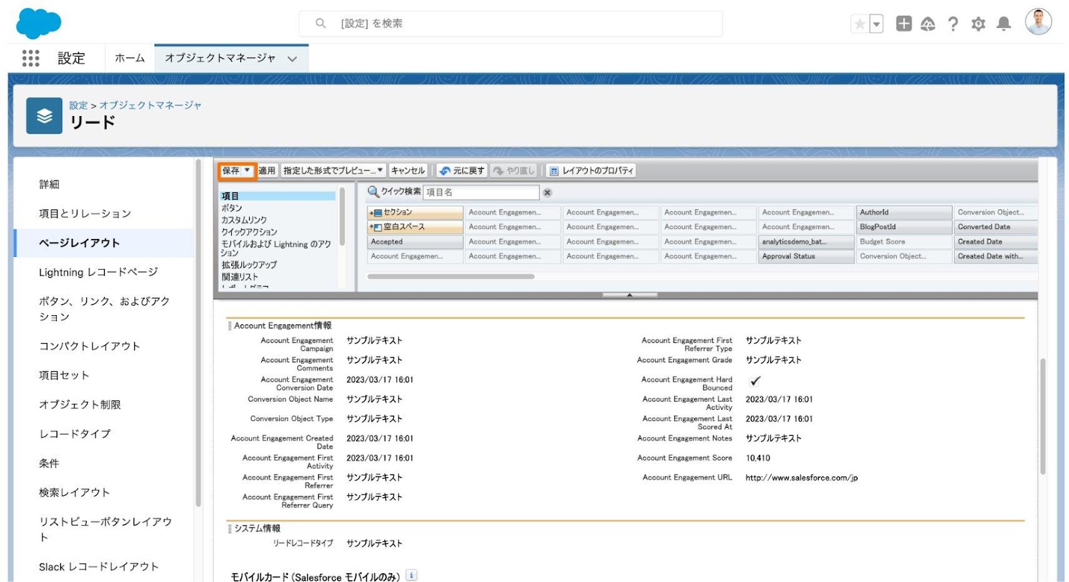The height and width of the screenshot is (582, 1069).
Task: Select the Converted Date palette field
Action: point(996,227)
